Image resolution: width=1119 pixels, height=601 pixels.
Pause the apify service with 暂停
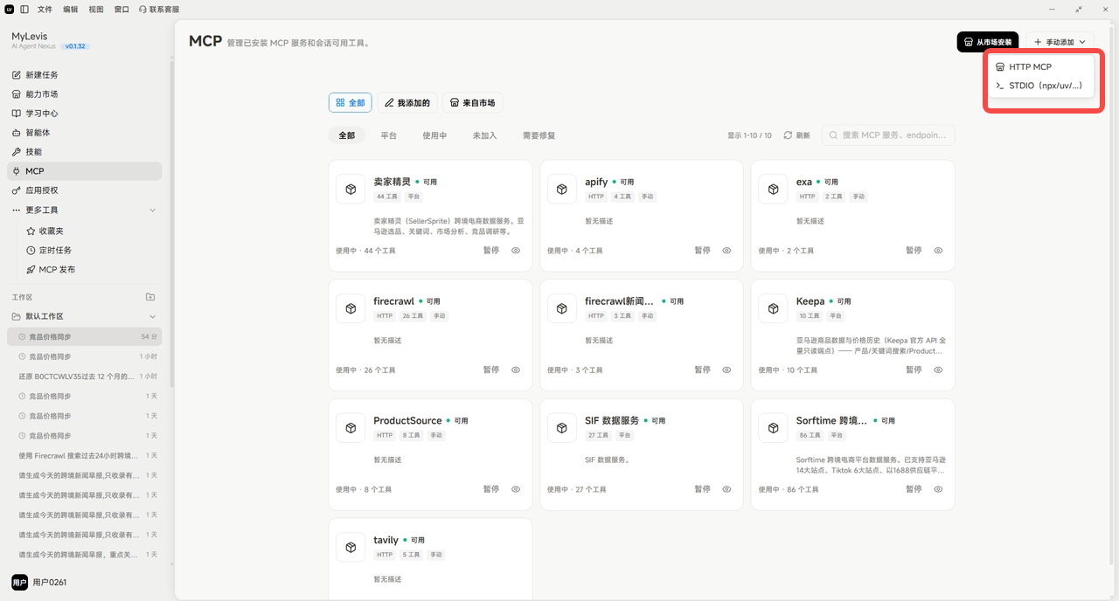tap(703, 251)
